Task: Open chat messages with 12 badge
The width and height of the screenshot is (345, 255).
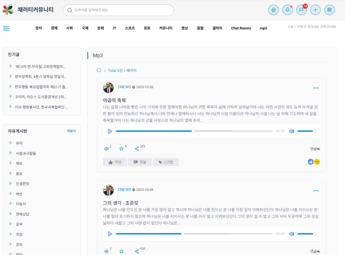Action: pos(301,10)
